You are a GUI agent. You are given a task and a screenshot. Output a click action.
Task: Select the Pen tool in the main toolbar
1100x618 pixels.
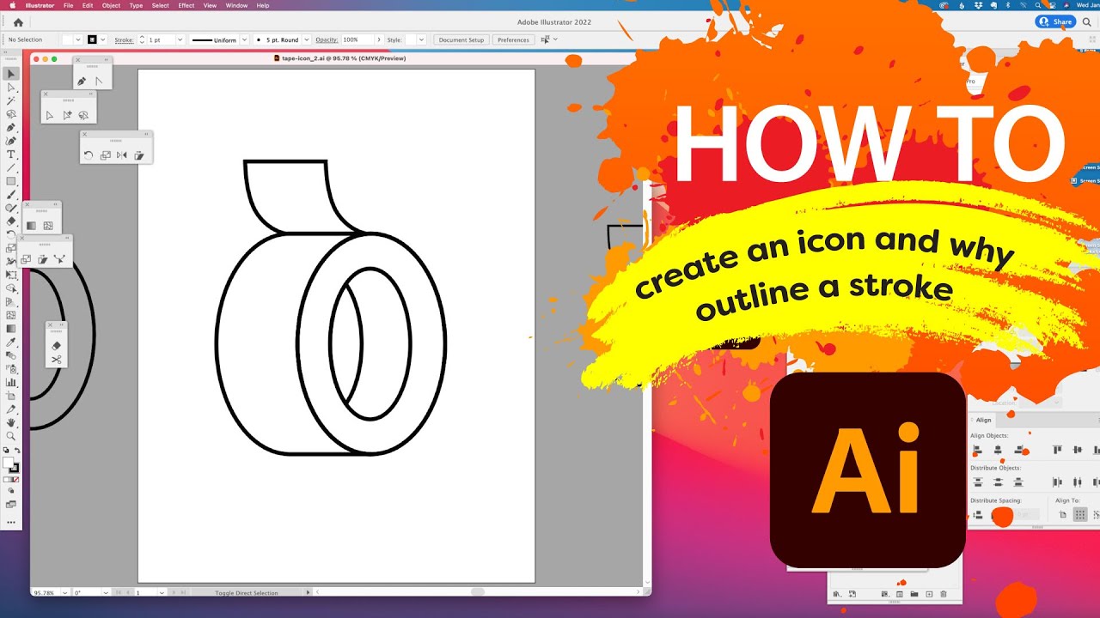coord(11,128)
